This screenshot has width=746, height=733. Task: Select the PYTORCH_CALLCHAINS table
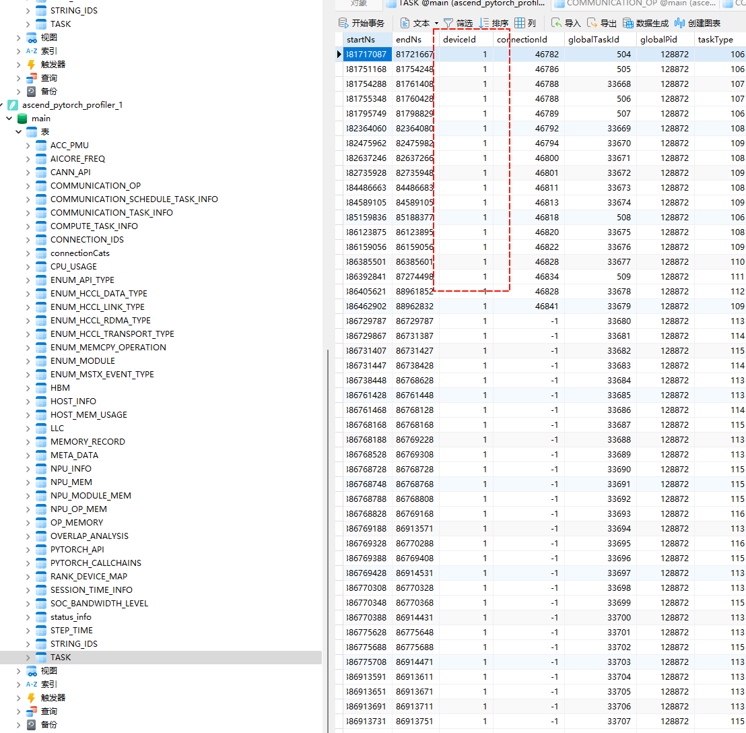(96, 563)
